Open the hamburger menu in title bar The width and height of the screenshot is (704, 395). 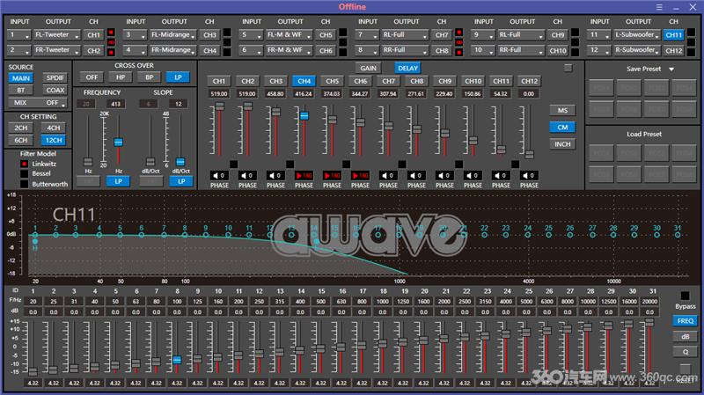[x=659, y=7]
